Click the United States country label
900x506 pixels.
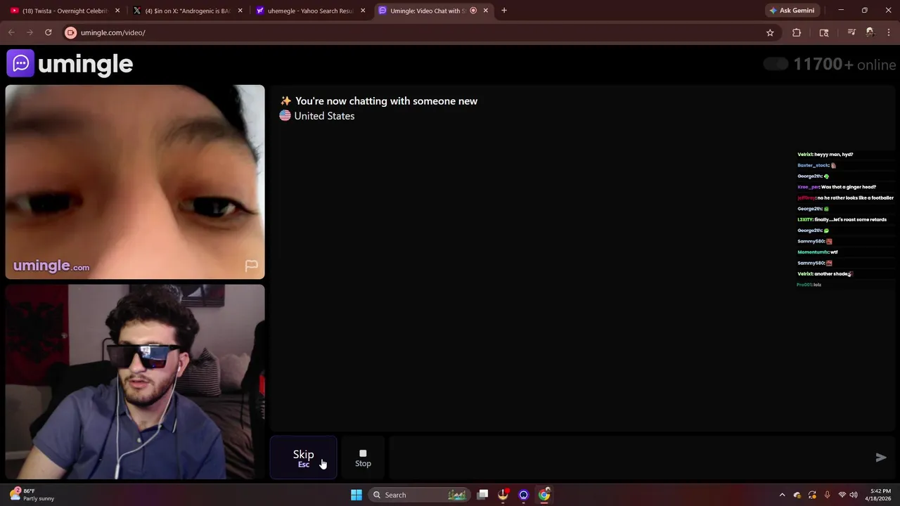click(x=324, y=116)
